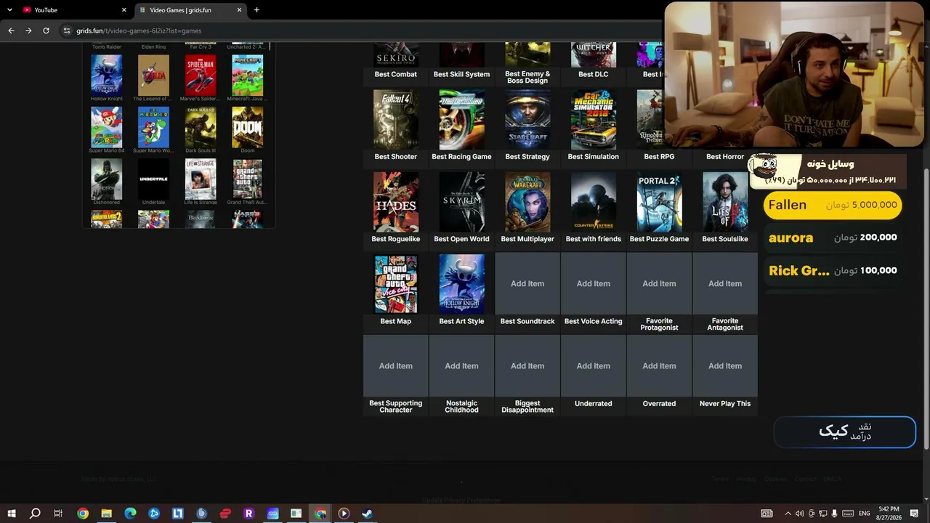Go back using the browser back arrow

pos(11,31)
